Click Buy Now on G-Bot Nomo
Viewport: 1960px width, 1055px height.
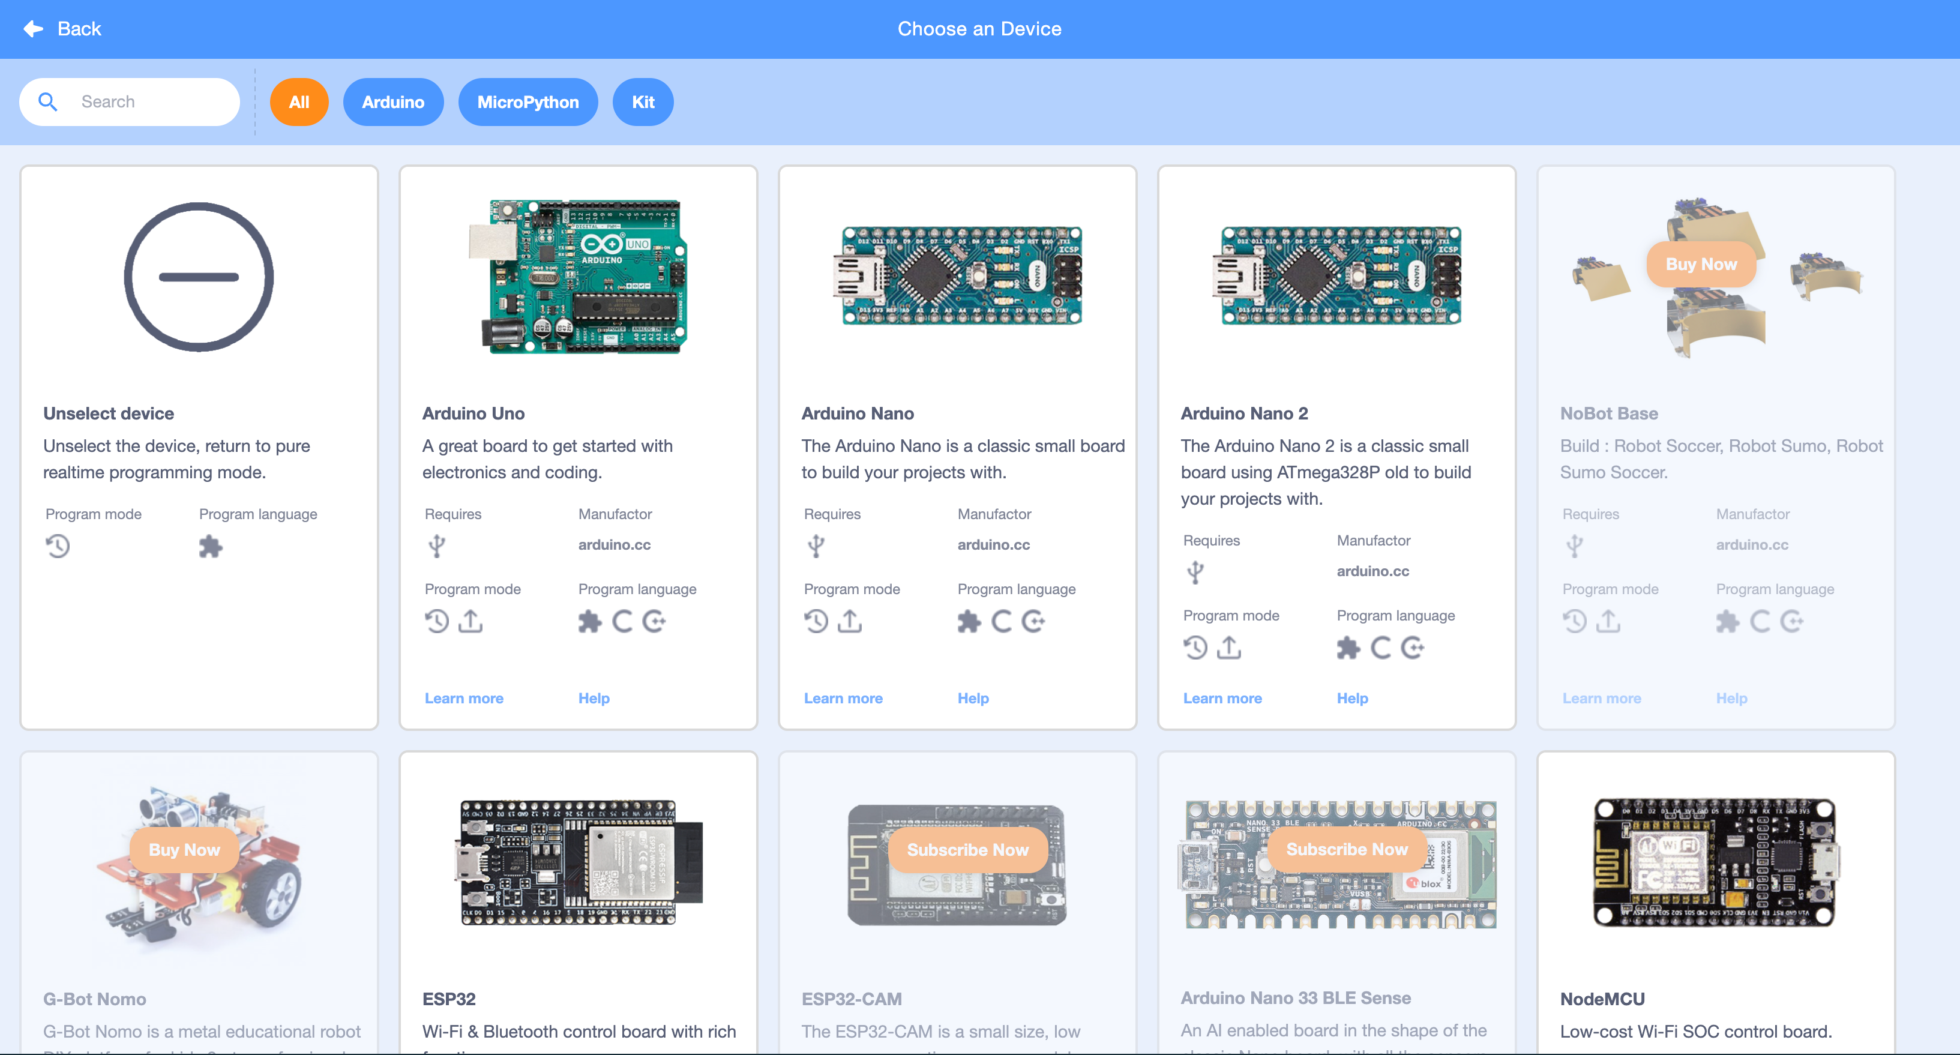pyautogui.click(x=184, y=850)
